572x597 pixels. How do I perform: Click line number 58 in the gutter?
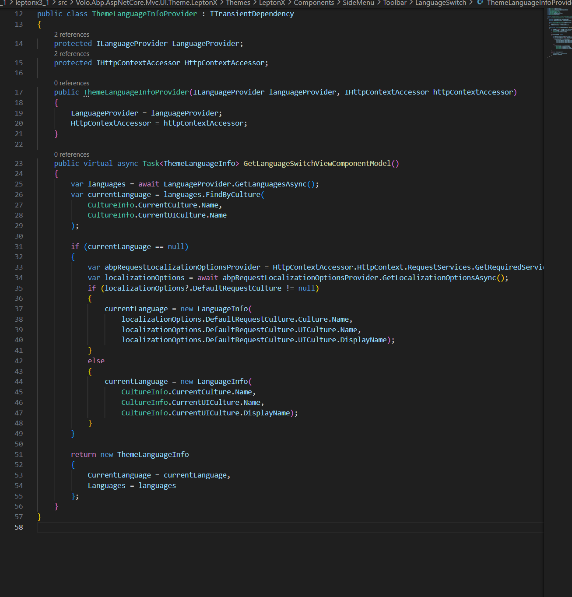pos(19,527)
